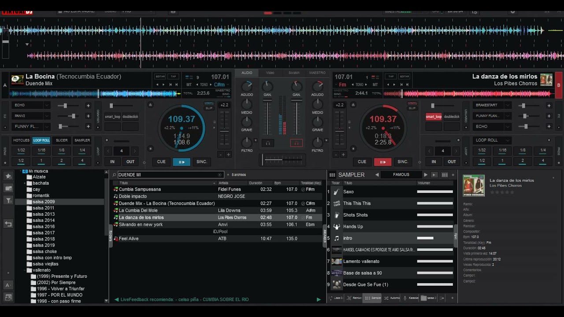Toggle doubleclick button on deck A
564x317 pixels.
point(130,117)
